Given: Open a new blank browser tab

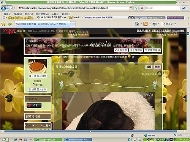Looking at the screenshot, I should [x=73, y=24].
